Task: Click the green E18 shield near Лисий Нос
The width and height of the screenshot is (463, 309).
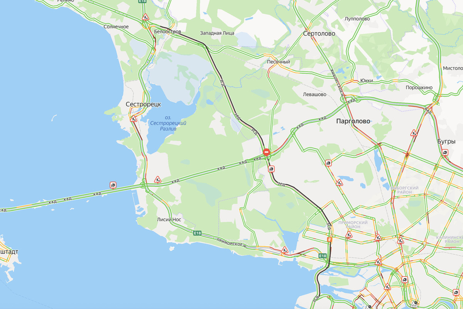Action: point(197,233)
